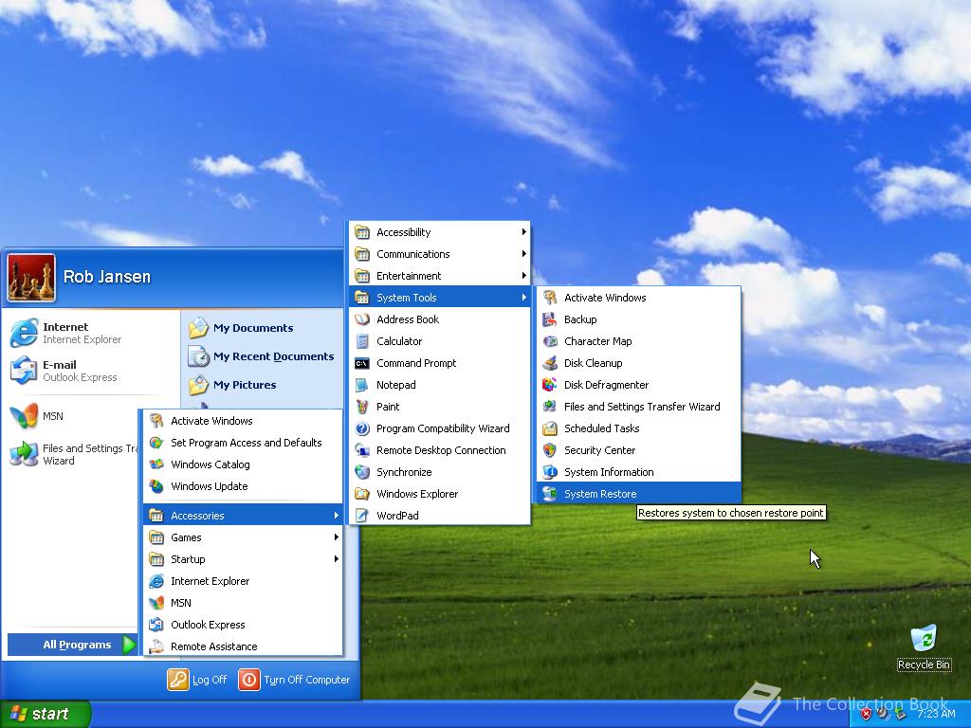
Task: Expand the Communications submenu arrow
Action: (523, 254)
